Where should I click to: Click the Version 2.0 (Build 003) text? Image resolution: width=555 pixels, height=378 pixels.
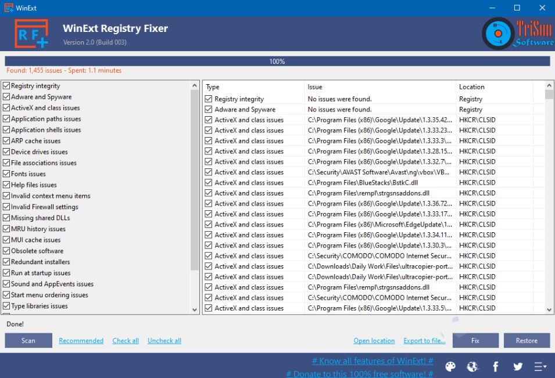(x=95, y=42)
